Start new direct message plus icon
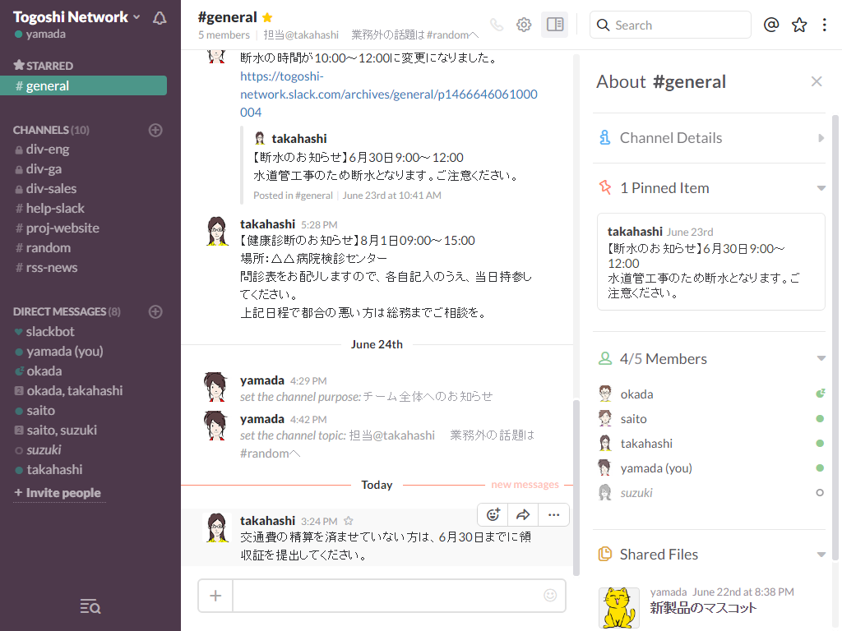 155,311
